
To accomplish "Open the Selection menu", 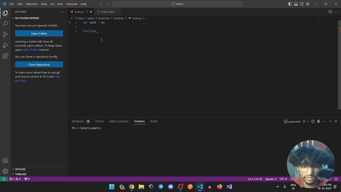I will [x=31, y=4].
